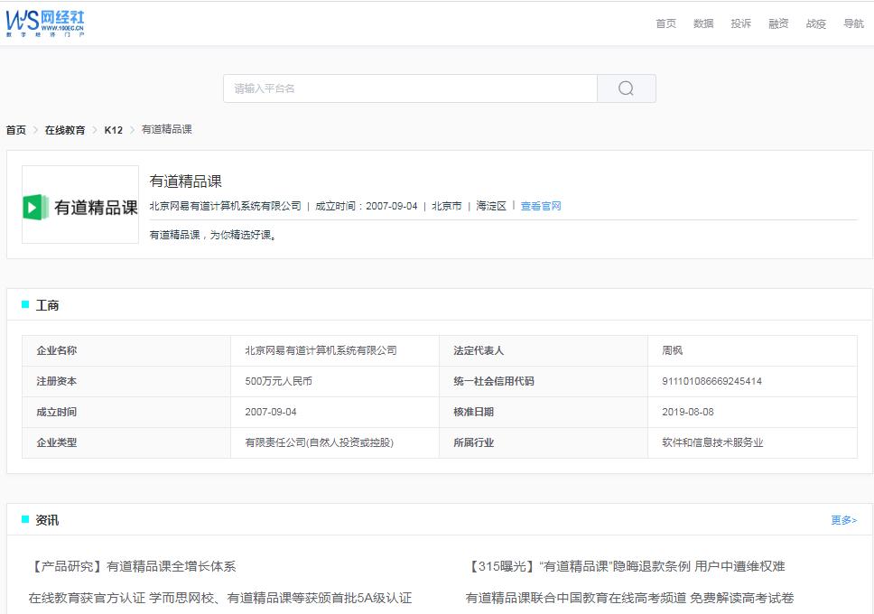Open the 315曝光 refund complaint article

pos(625,567)
